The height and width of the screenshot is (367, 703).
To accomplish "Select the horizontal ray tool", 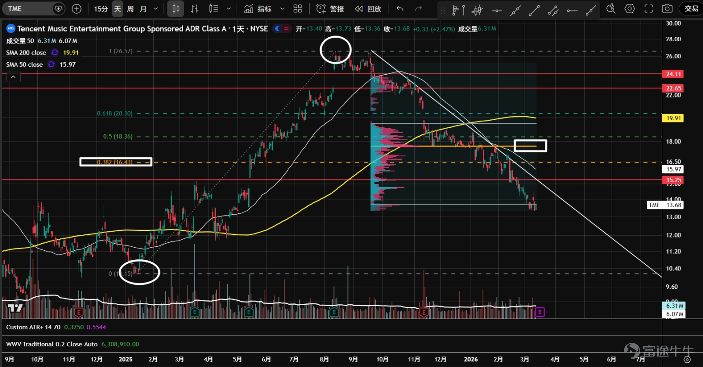I will pos(572,10).
